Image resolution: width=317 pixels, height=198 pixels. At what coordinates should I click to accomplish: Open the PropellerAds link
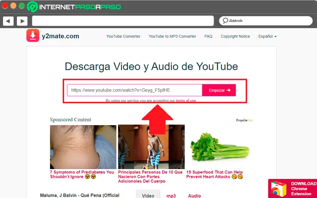tap(244, 120)
